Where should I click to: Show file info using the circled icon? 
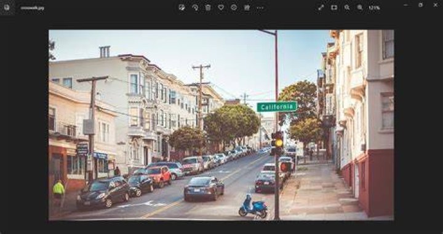(x=234, y=7)
